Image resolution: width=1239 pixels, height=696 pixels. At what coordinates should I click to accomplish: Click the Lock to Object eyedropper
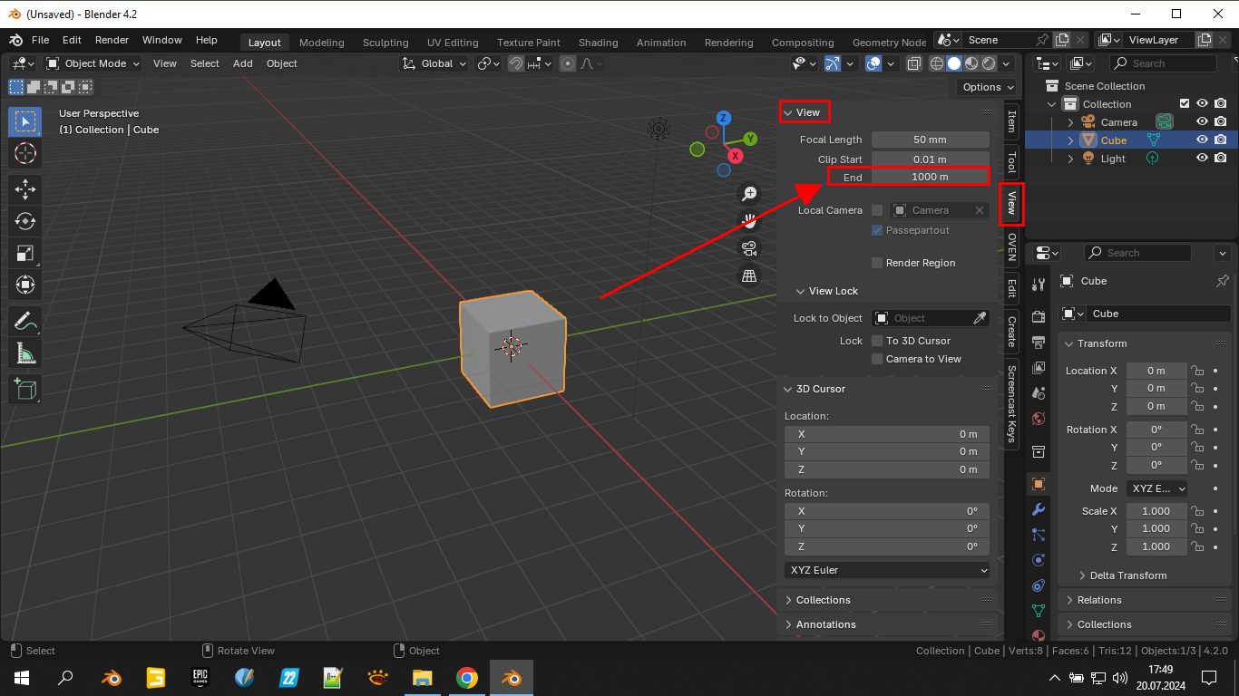(980, 318)
